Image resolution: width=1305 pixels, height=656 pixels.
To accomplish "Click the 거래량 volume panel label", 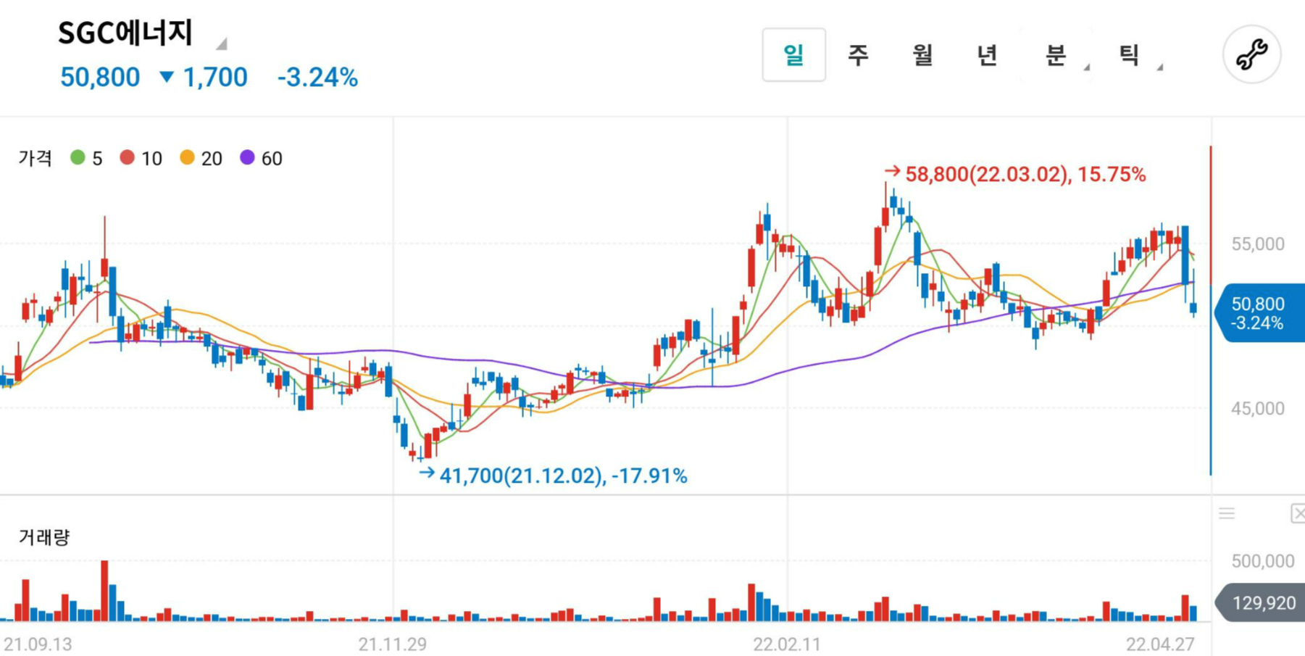I will pyautogui.click(x=43, y=537).
